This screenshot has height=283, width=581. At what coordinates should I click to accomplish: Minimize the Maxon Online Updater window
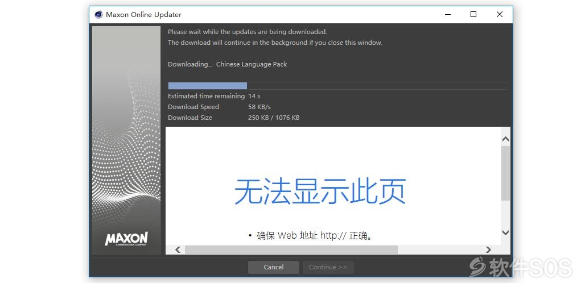[x=448, y=14]
